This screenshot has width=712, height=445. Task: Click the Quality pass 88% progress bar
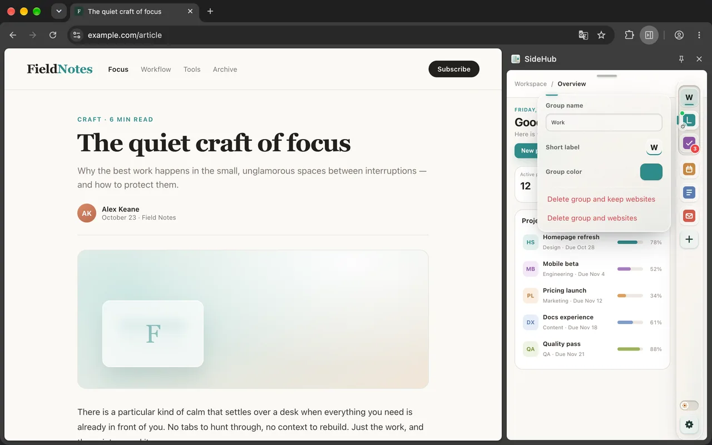(630, 349)
